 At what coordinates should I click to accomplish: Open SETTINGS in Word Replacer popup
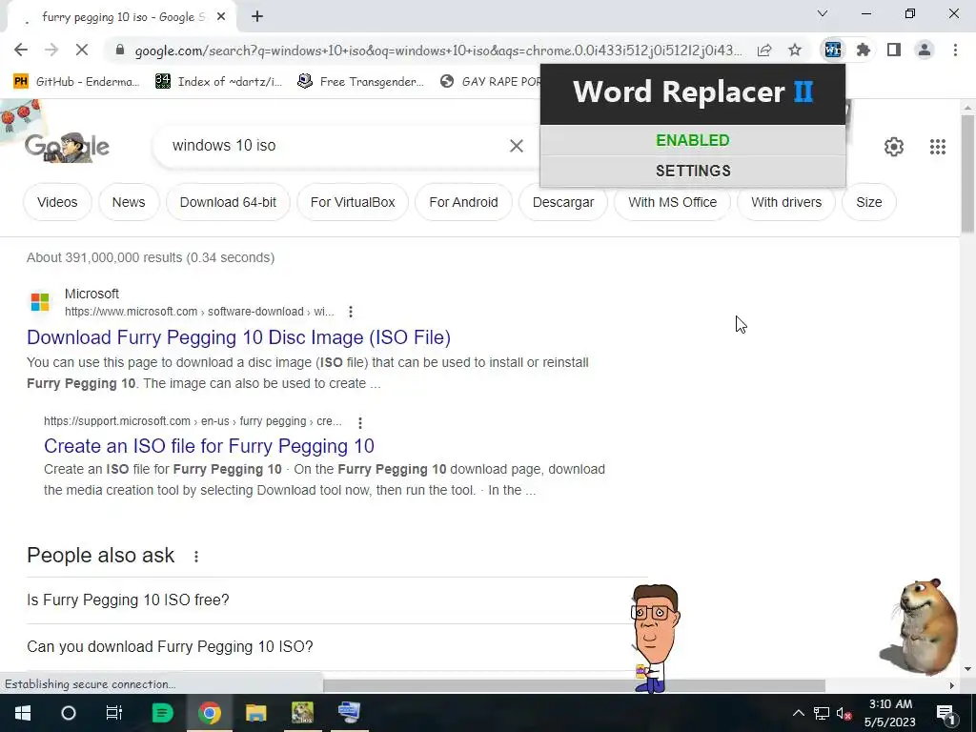coord(693,171)
